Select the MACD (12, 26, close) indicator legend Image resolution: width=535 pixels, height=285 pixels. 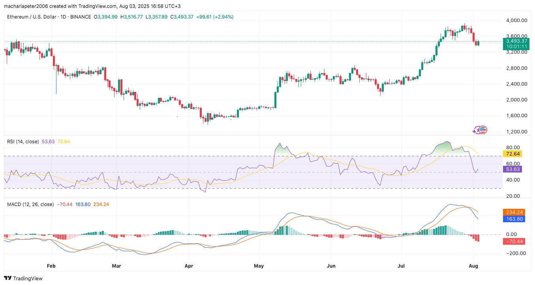coord(30,204)
